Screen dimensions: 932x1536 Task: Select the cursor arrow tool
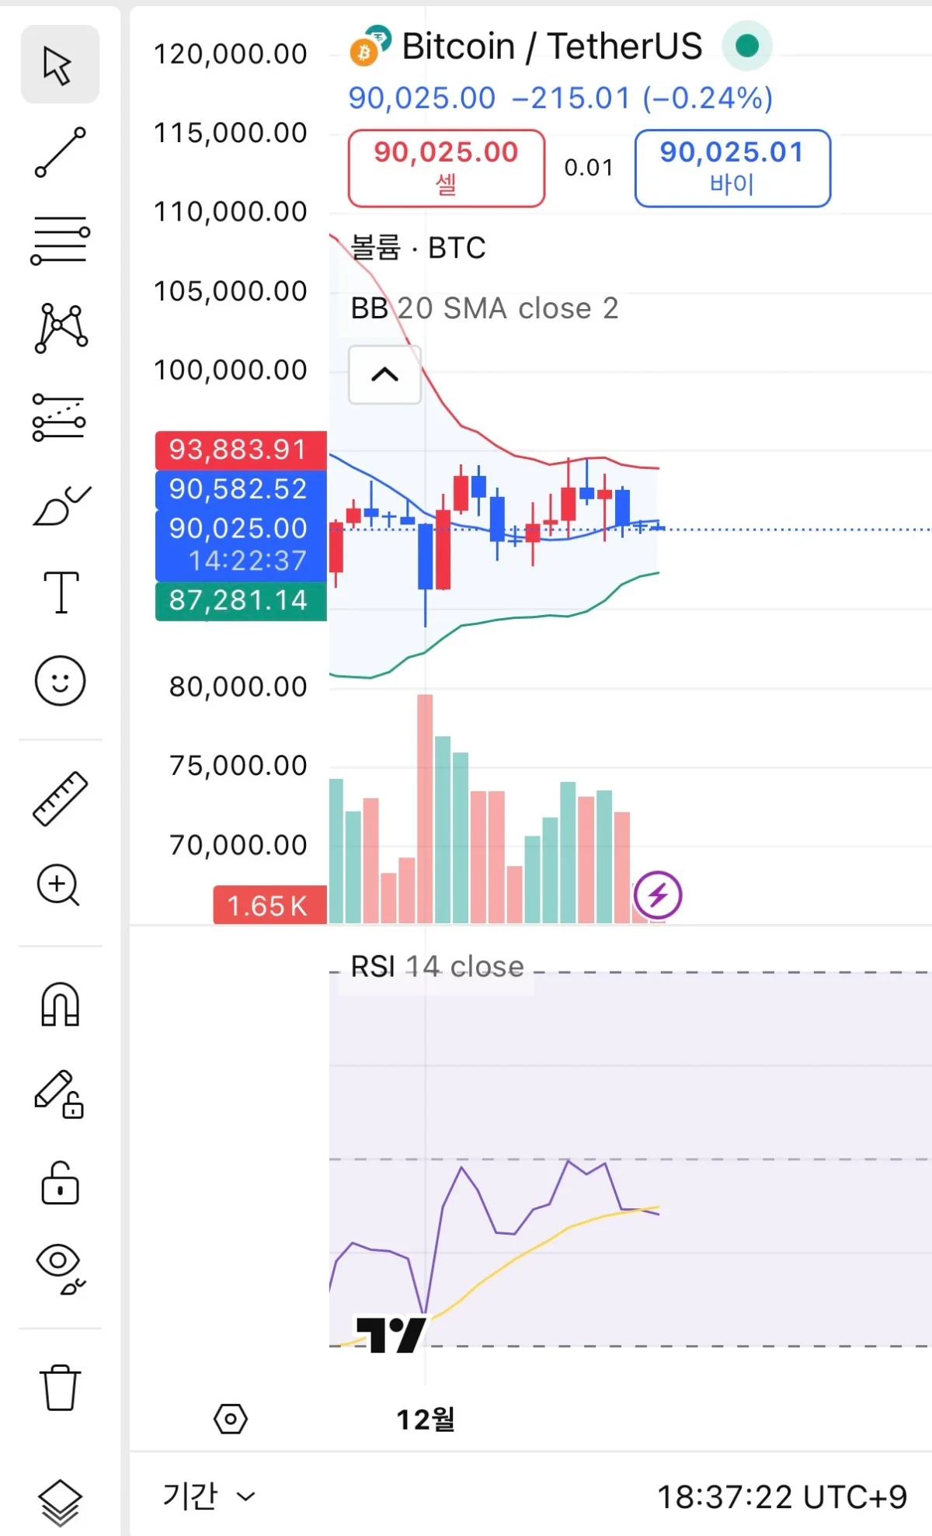click(x=59, y=64)
